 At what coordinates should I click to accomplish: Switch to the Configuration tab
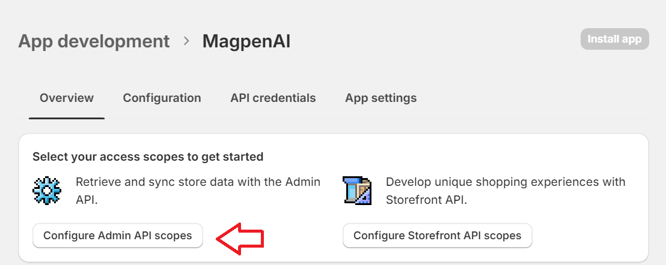pyautogui.click(x=162, y=98)
